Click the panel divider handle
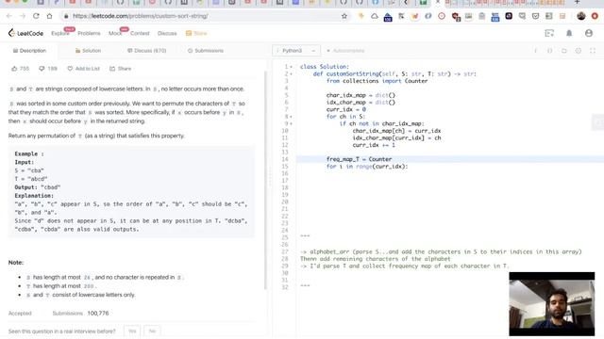The height and width of the screenshot is (339, 604). pyautogui.click(x=270, y=177)
